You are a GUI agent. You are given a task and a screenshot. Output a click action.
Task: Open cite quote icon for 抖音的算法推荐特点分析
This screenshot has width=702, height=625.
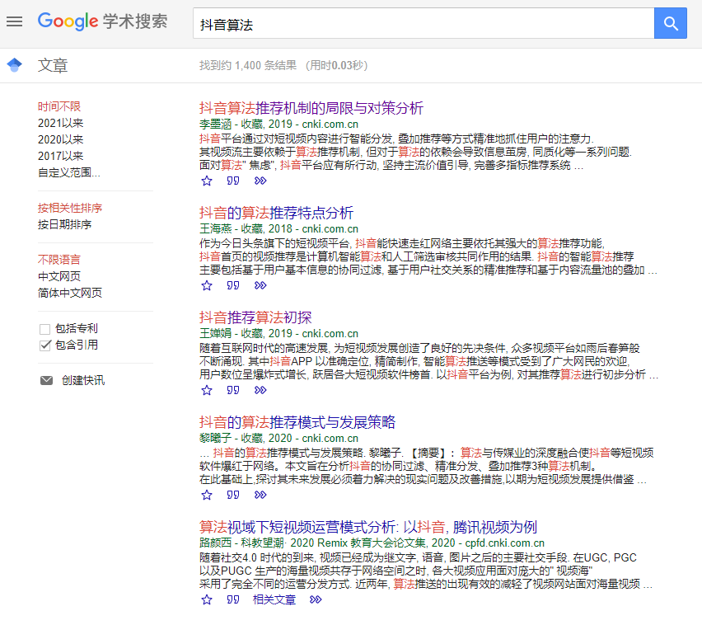[x=233, y=285]
